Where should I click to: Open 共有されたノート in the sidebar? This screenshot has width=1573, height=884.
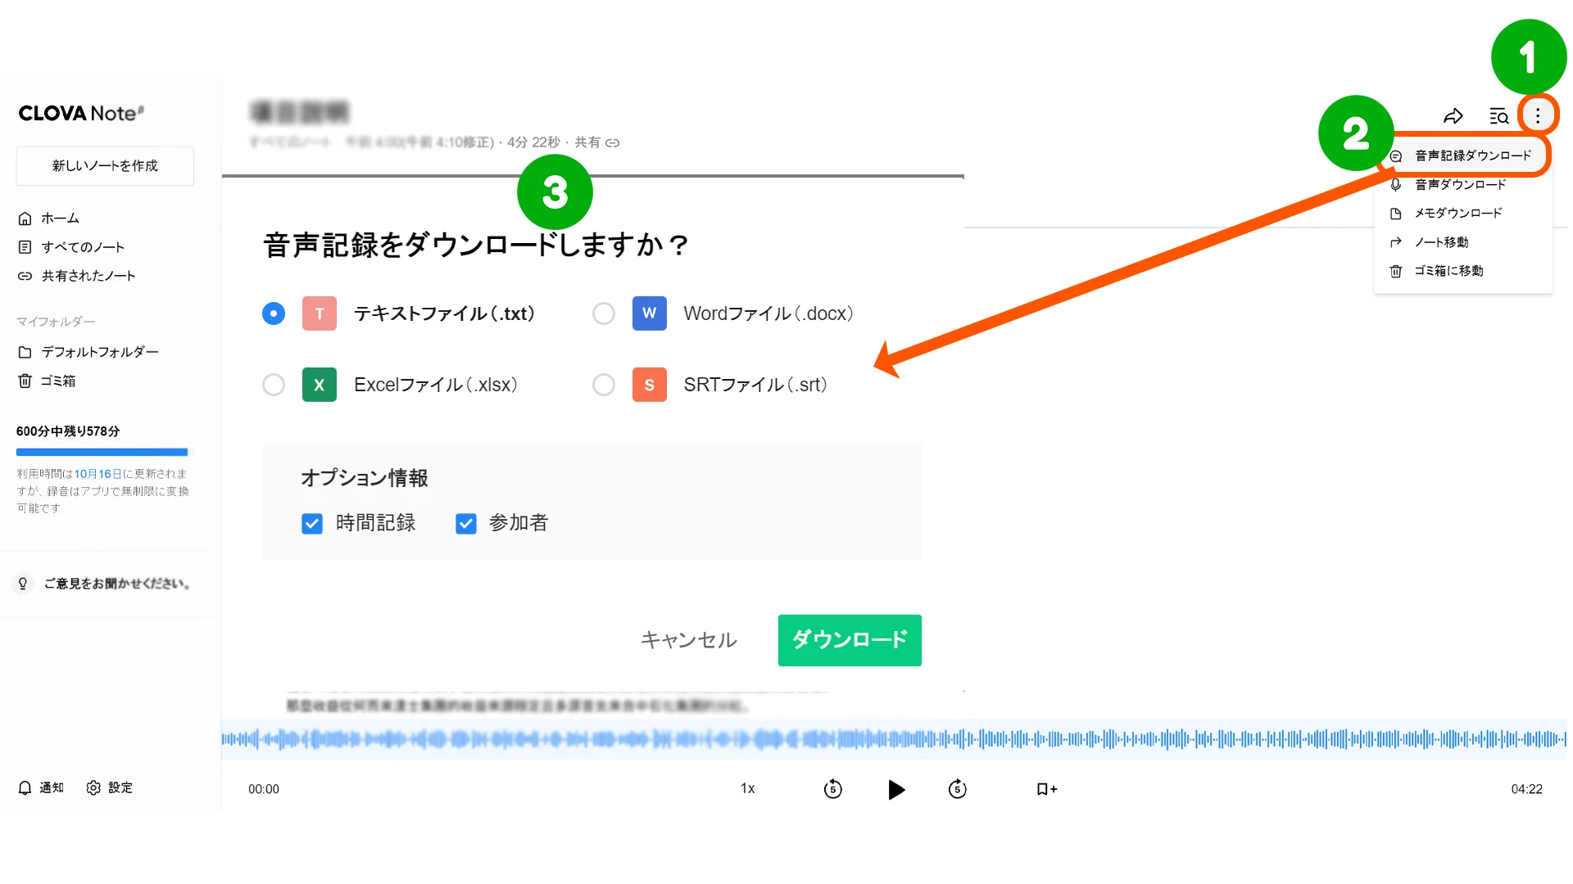[77, 276]
